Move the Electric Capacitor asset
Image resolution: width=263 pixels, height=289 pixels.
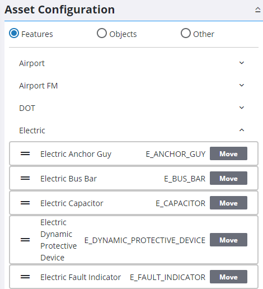click(x=228, y=203)
